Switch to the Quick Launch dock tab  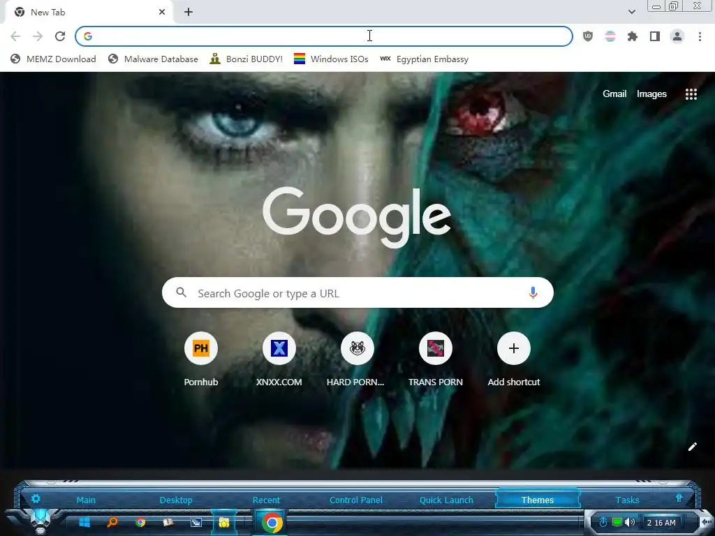pyautogui.click(x=446, y=500)
